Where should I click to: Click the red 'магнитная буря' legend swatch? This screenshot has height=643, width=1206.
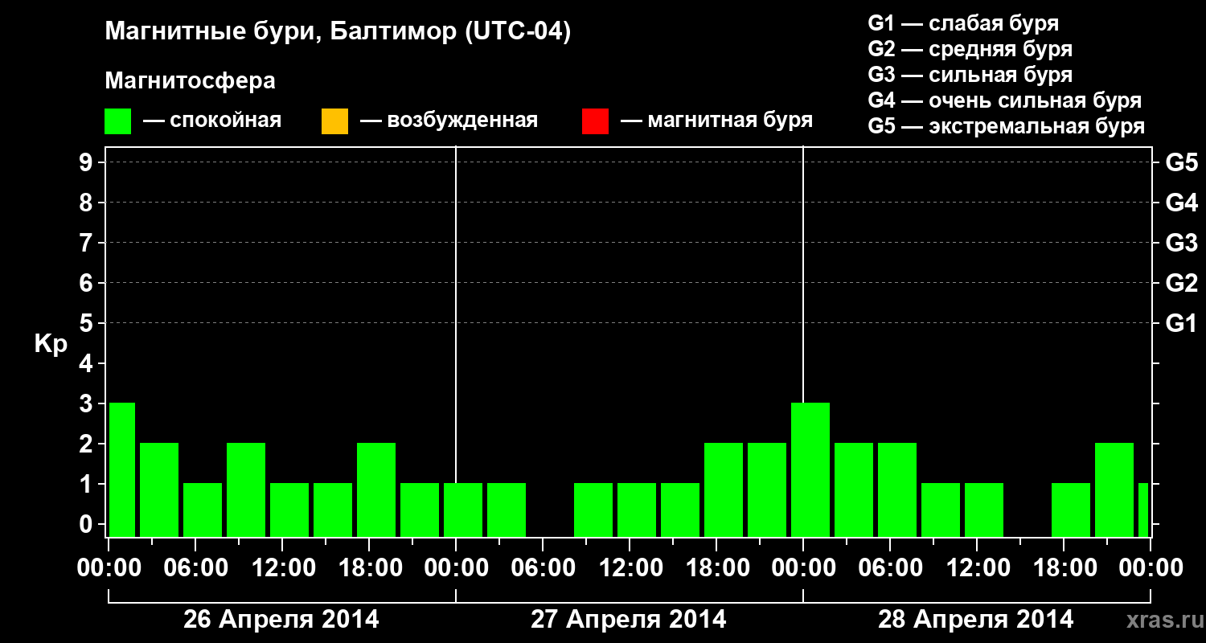pyautogui.click(x=595, y=121)
